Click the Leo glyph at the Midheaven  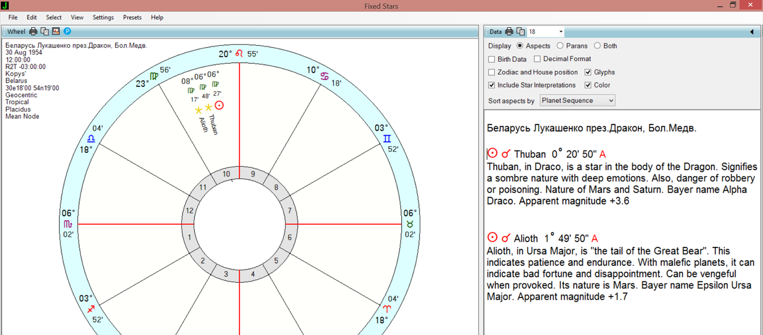click(240, 54)
